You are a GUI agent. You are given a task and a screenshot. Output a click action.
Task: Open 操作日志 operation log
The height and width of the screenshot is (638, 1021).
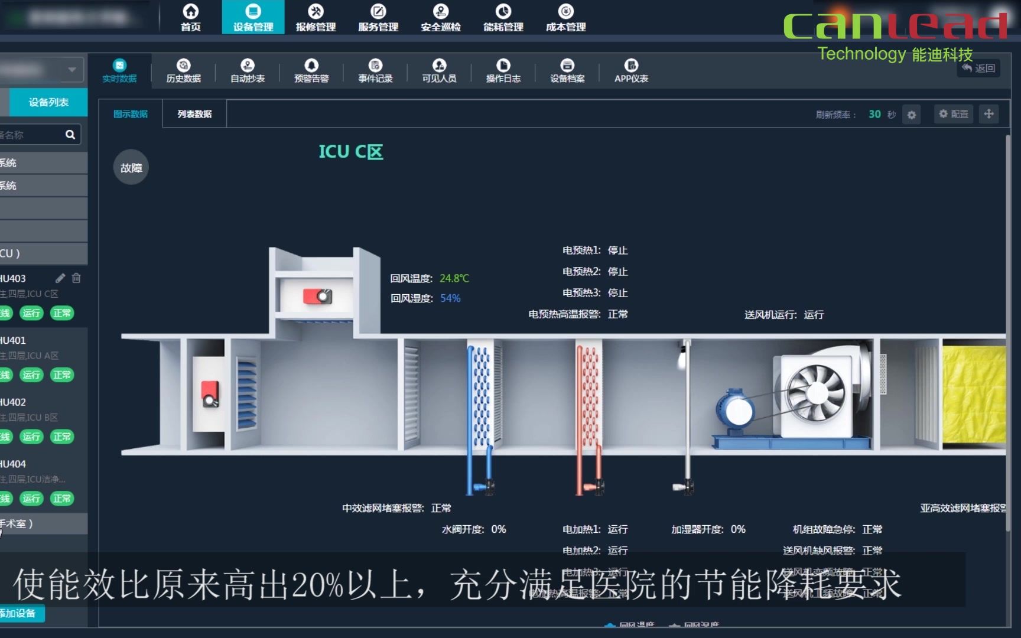coord(503,71)
